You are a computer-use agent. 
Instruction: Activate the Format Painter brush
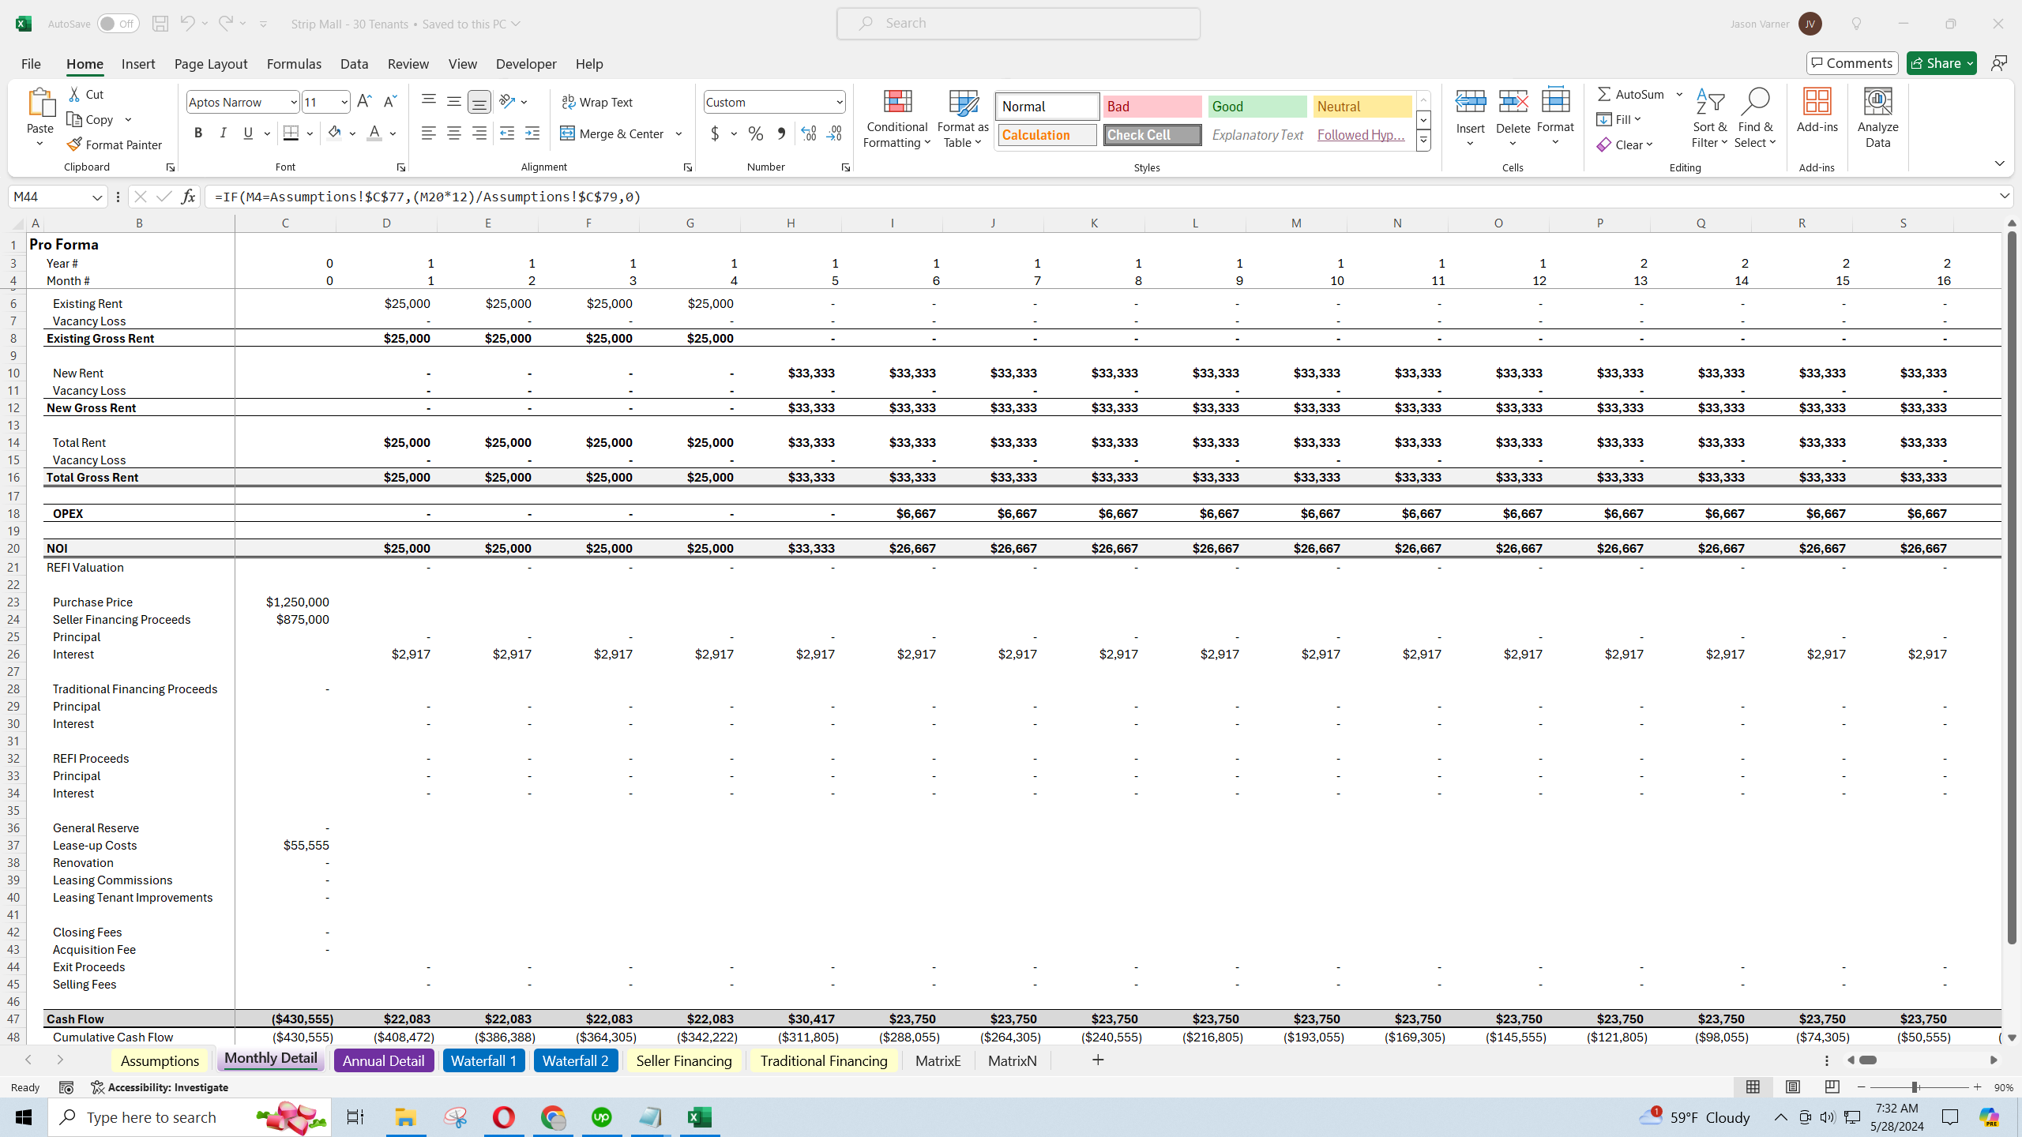point(115,144)
